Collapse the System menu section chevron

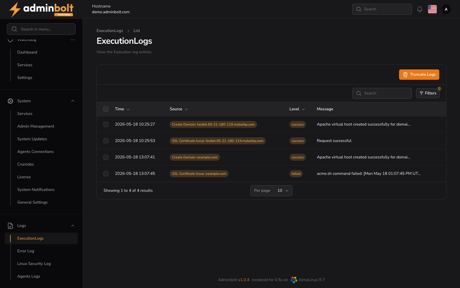point(73,101)
